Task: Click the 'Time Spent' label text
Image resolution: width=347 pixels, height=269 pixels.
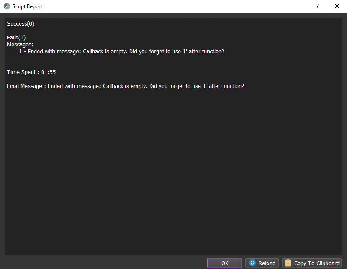Action: (22, 72)
